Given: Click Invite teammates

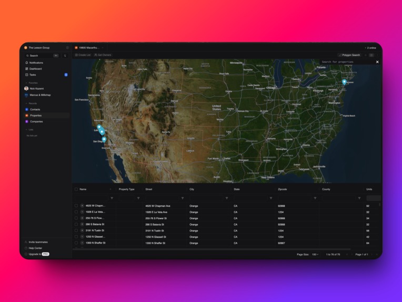Looking at the screenshot, I should (x=36, y=242).
